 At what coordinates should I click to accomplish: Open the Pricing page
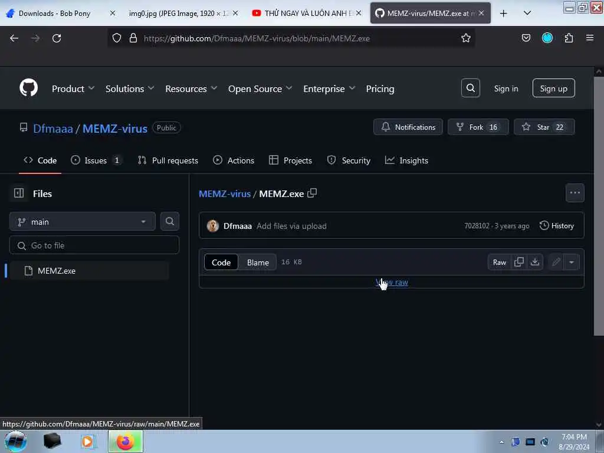(380, 88)
